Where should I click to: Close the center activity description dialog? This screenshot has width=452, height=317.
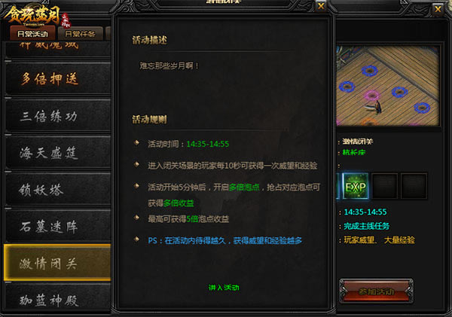tap(321, 6)
